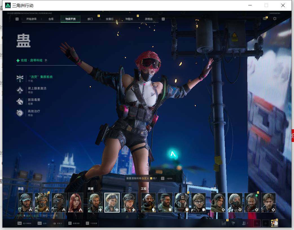The width and height of the screenshot is (294, 230).
Task: Close the 三角洲行动 window
Action: coord(283,5)
